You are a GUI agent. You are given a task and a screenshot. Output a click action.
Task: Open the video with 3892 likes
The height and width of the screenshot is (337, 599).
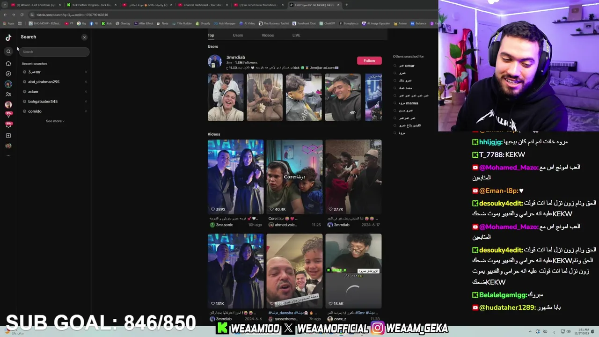pos(235,177)
